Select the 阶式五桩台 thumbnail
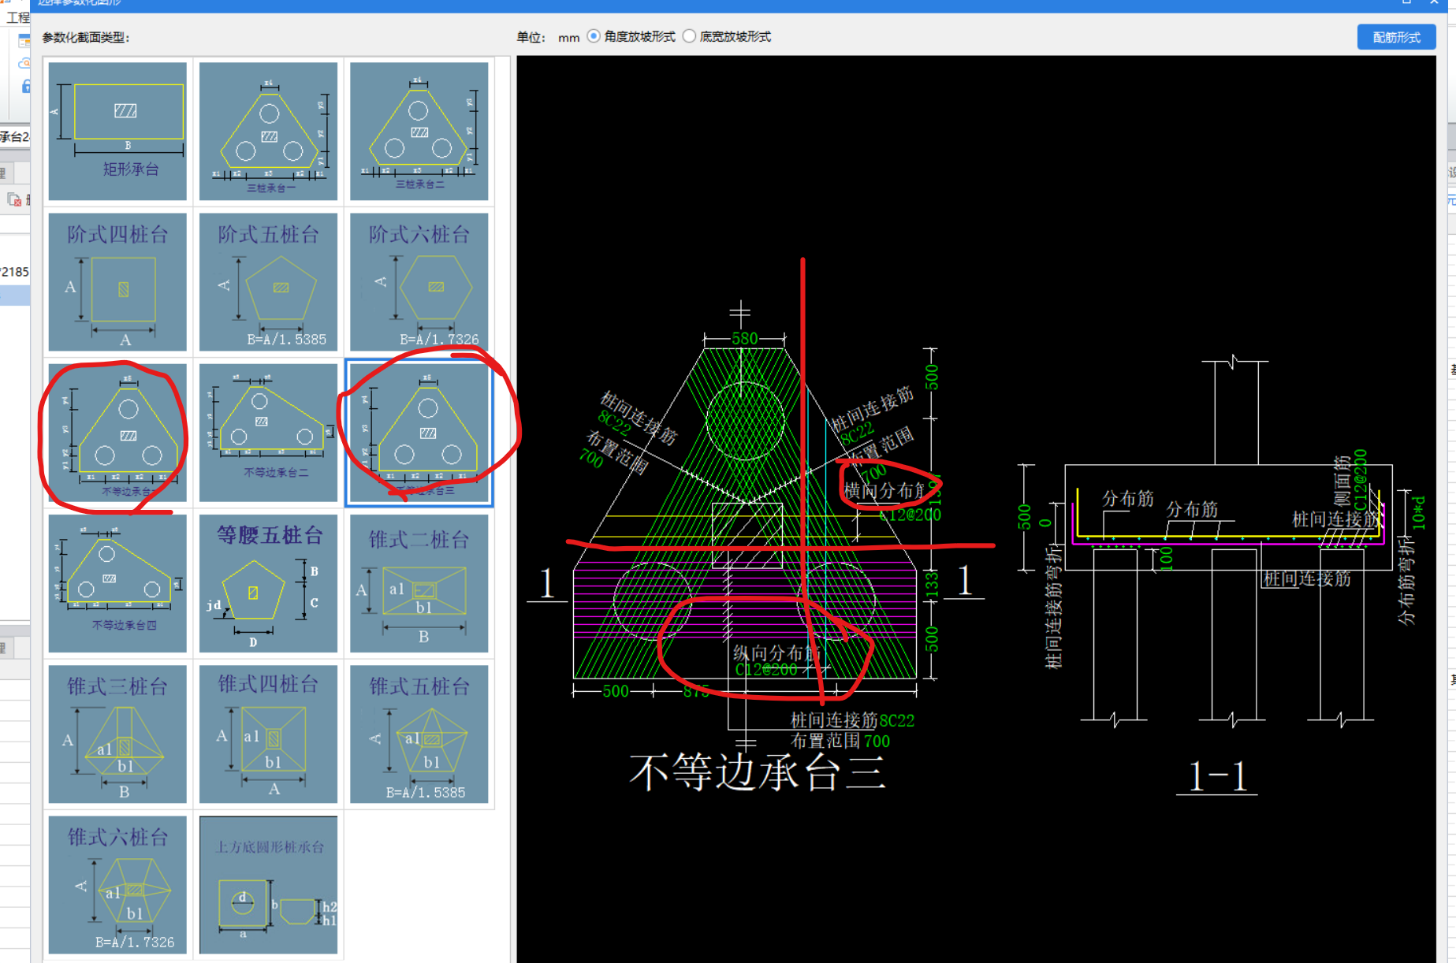This screenshot has height=963, width=1456. point(268,281)
